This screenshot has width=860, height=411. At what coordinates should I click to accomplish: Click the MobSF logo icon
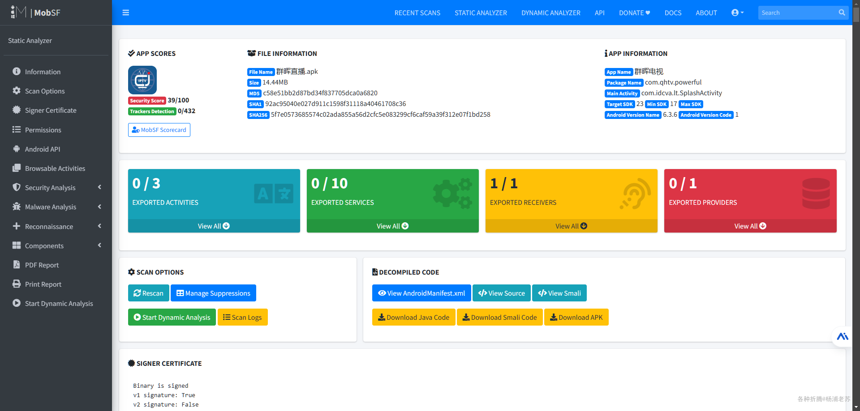click(18, 12)
